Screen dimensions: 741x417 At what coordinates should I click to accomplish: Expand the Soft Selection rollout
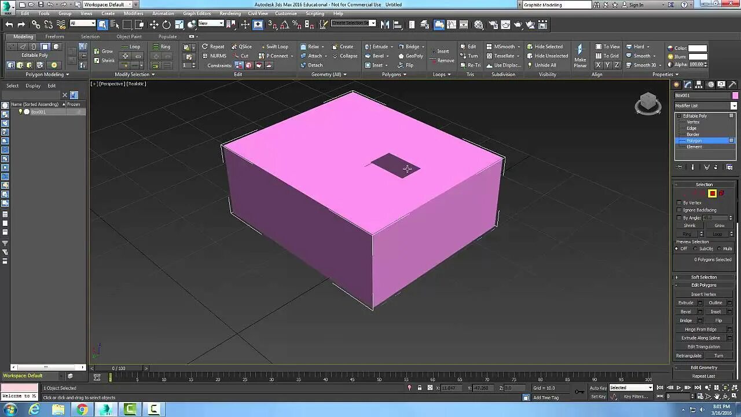coord(704,277)
